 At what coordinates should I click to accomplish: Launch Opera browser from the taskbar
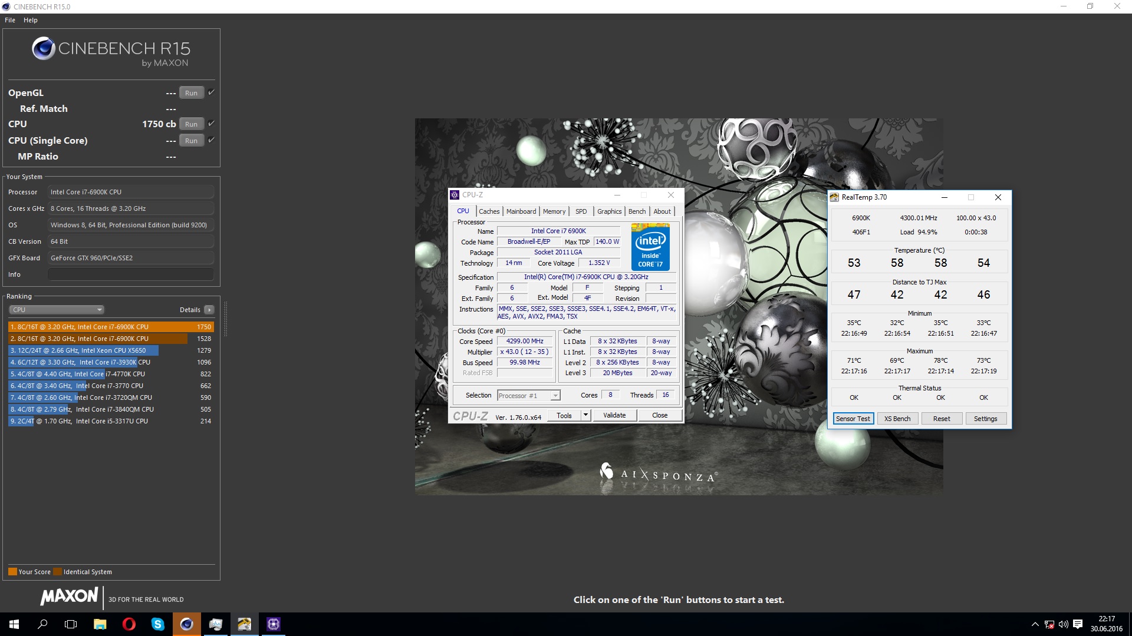click(x=129, y=624)
